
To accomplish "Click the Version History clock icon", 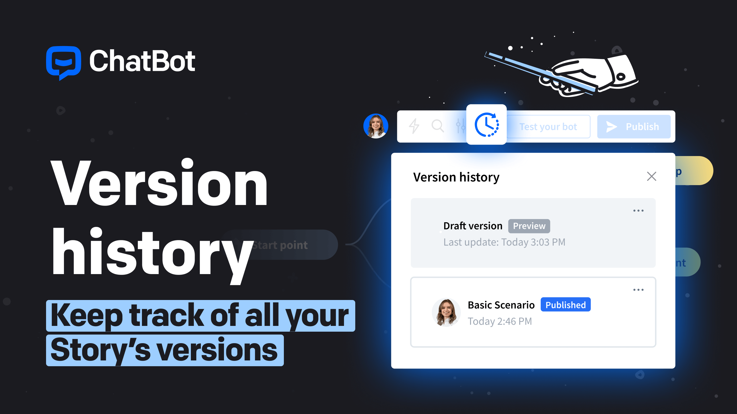I will [x=486, y=126].
